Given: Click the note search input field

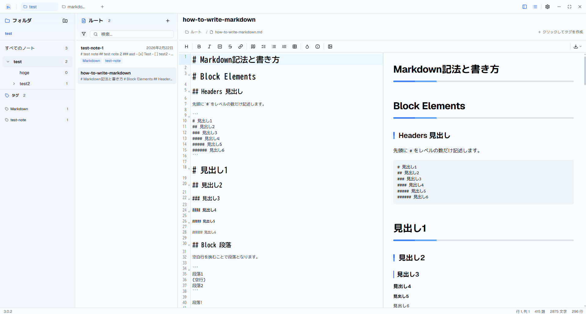Looking at the screenshot, I should click(x=132, y=34).
